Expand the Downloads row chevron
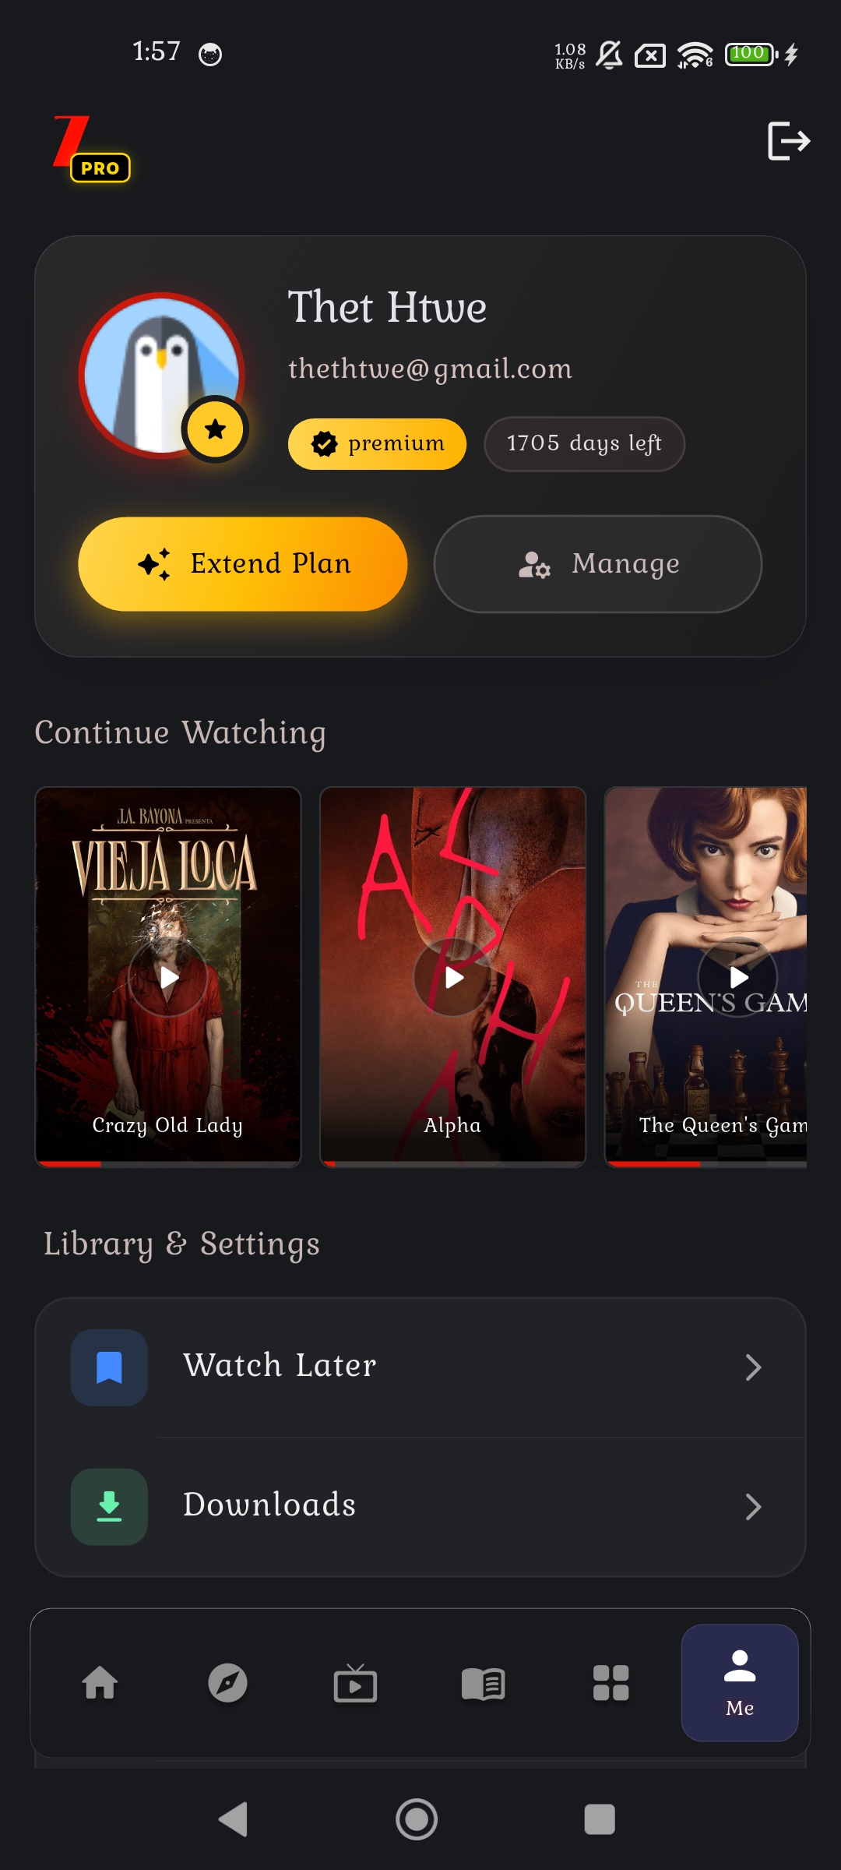This screenshot has width=841, height=1870. point(753,1506)
